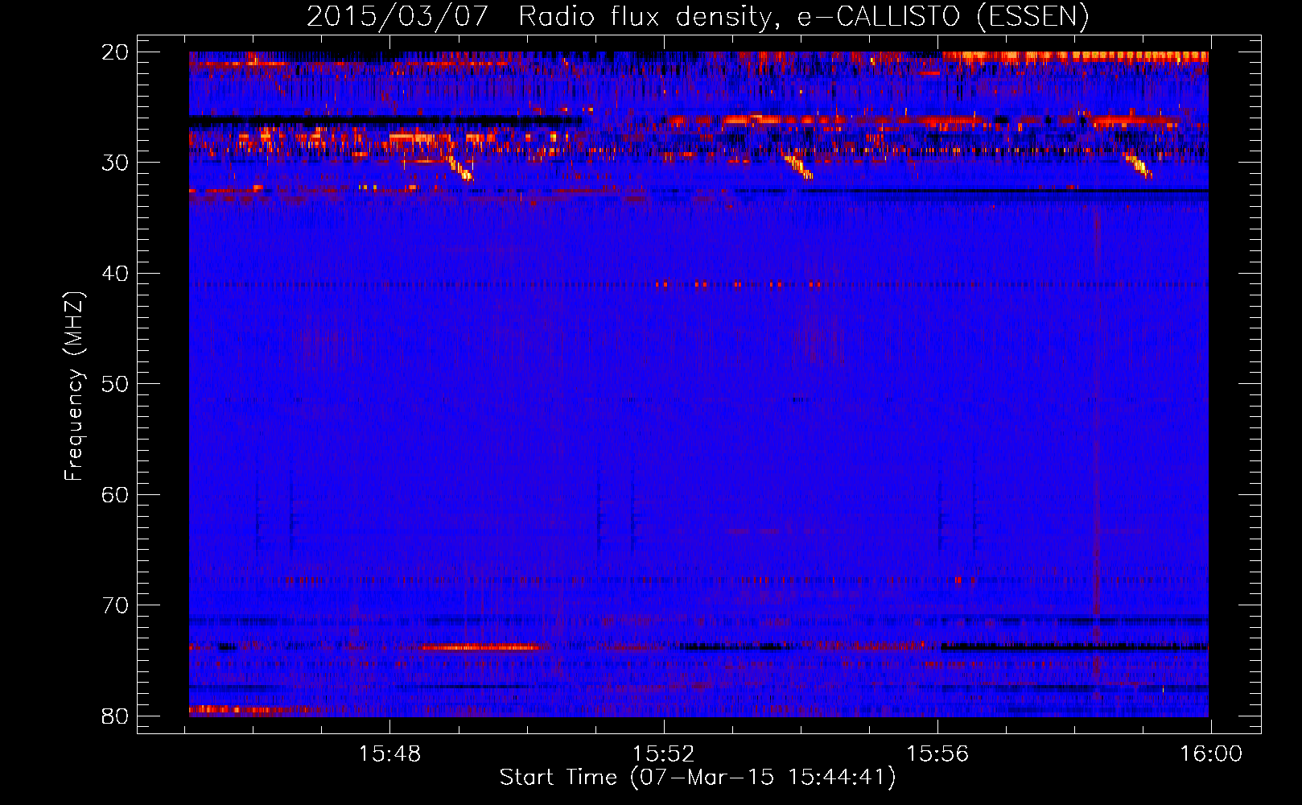
Task: Click the drifting burst feature near 15:59
Action: [1139, 165]
